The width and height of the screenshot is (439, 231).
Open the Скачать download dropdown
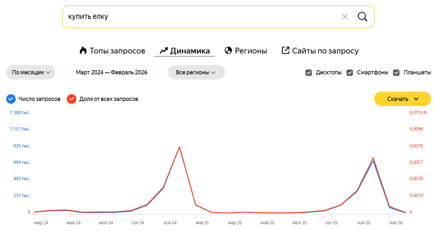click(x=402, y=99)
